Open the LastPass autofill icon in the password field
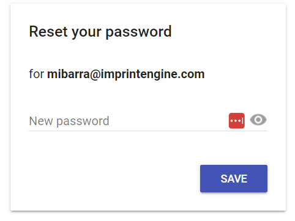Viewport: 295px width, 221px height. pos(236,121)
